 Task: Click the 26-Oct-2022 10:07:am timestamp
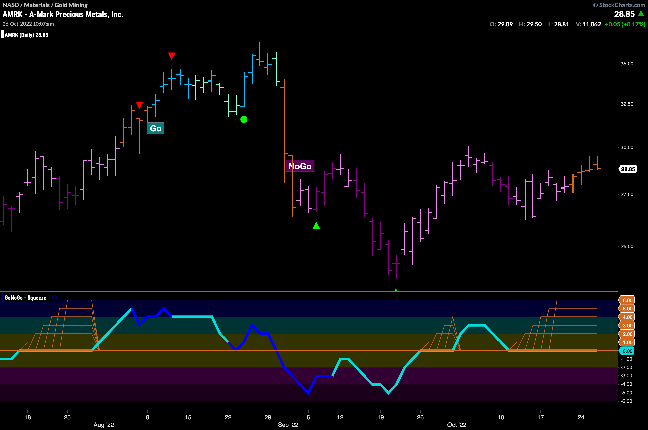tap(28, 24)
